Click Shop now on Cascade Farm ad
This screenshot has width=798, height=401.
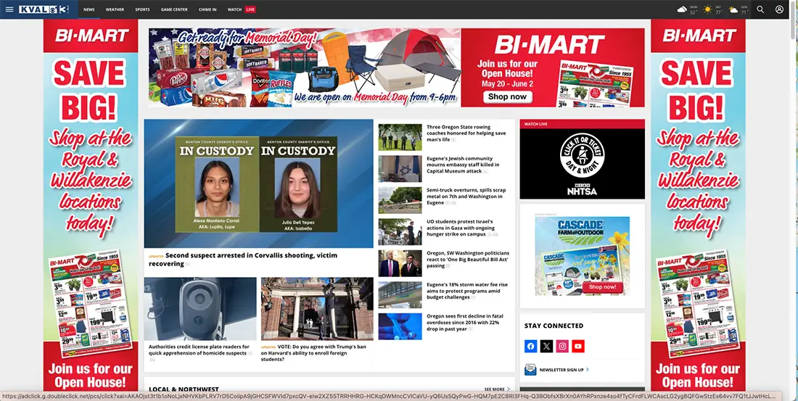pos(603,287)
